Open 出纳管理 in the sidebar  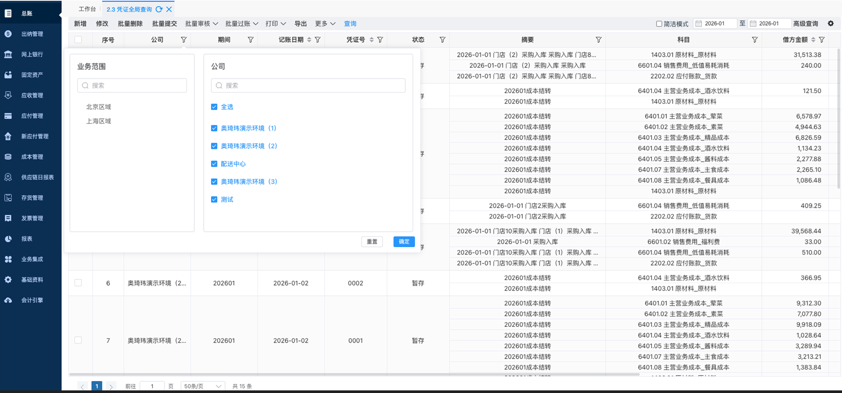(32, 34)
